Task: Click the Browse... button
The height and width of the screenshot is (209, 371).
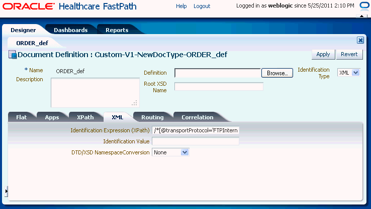Action: [x=277, y=73]
